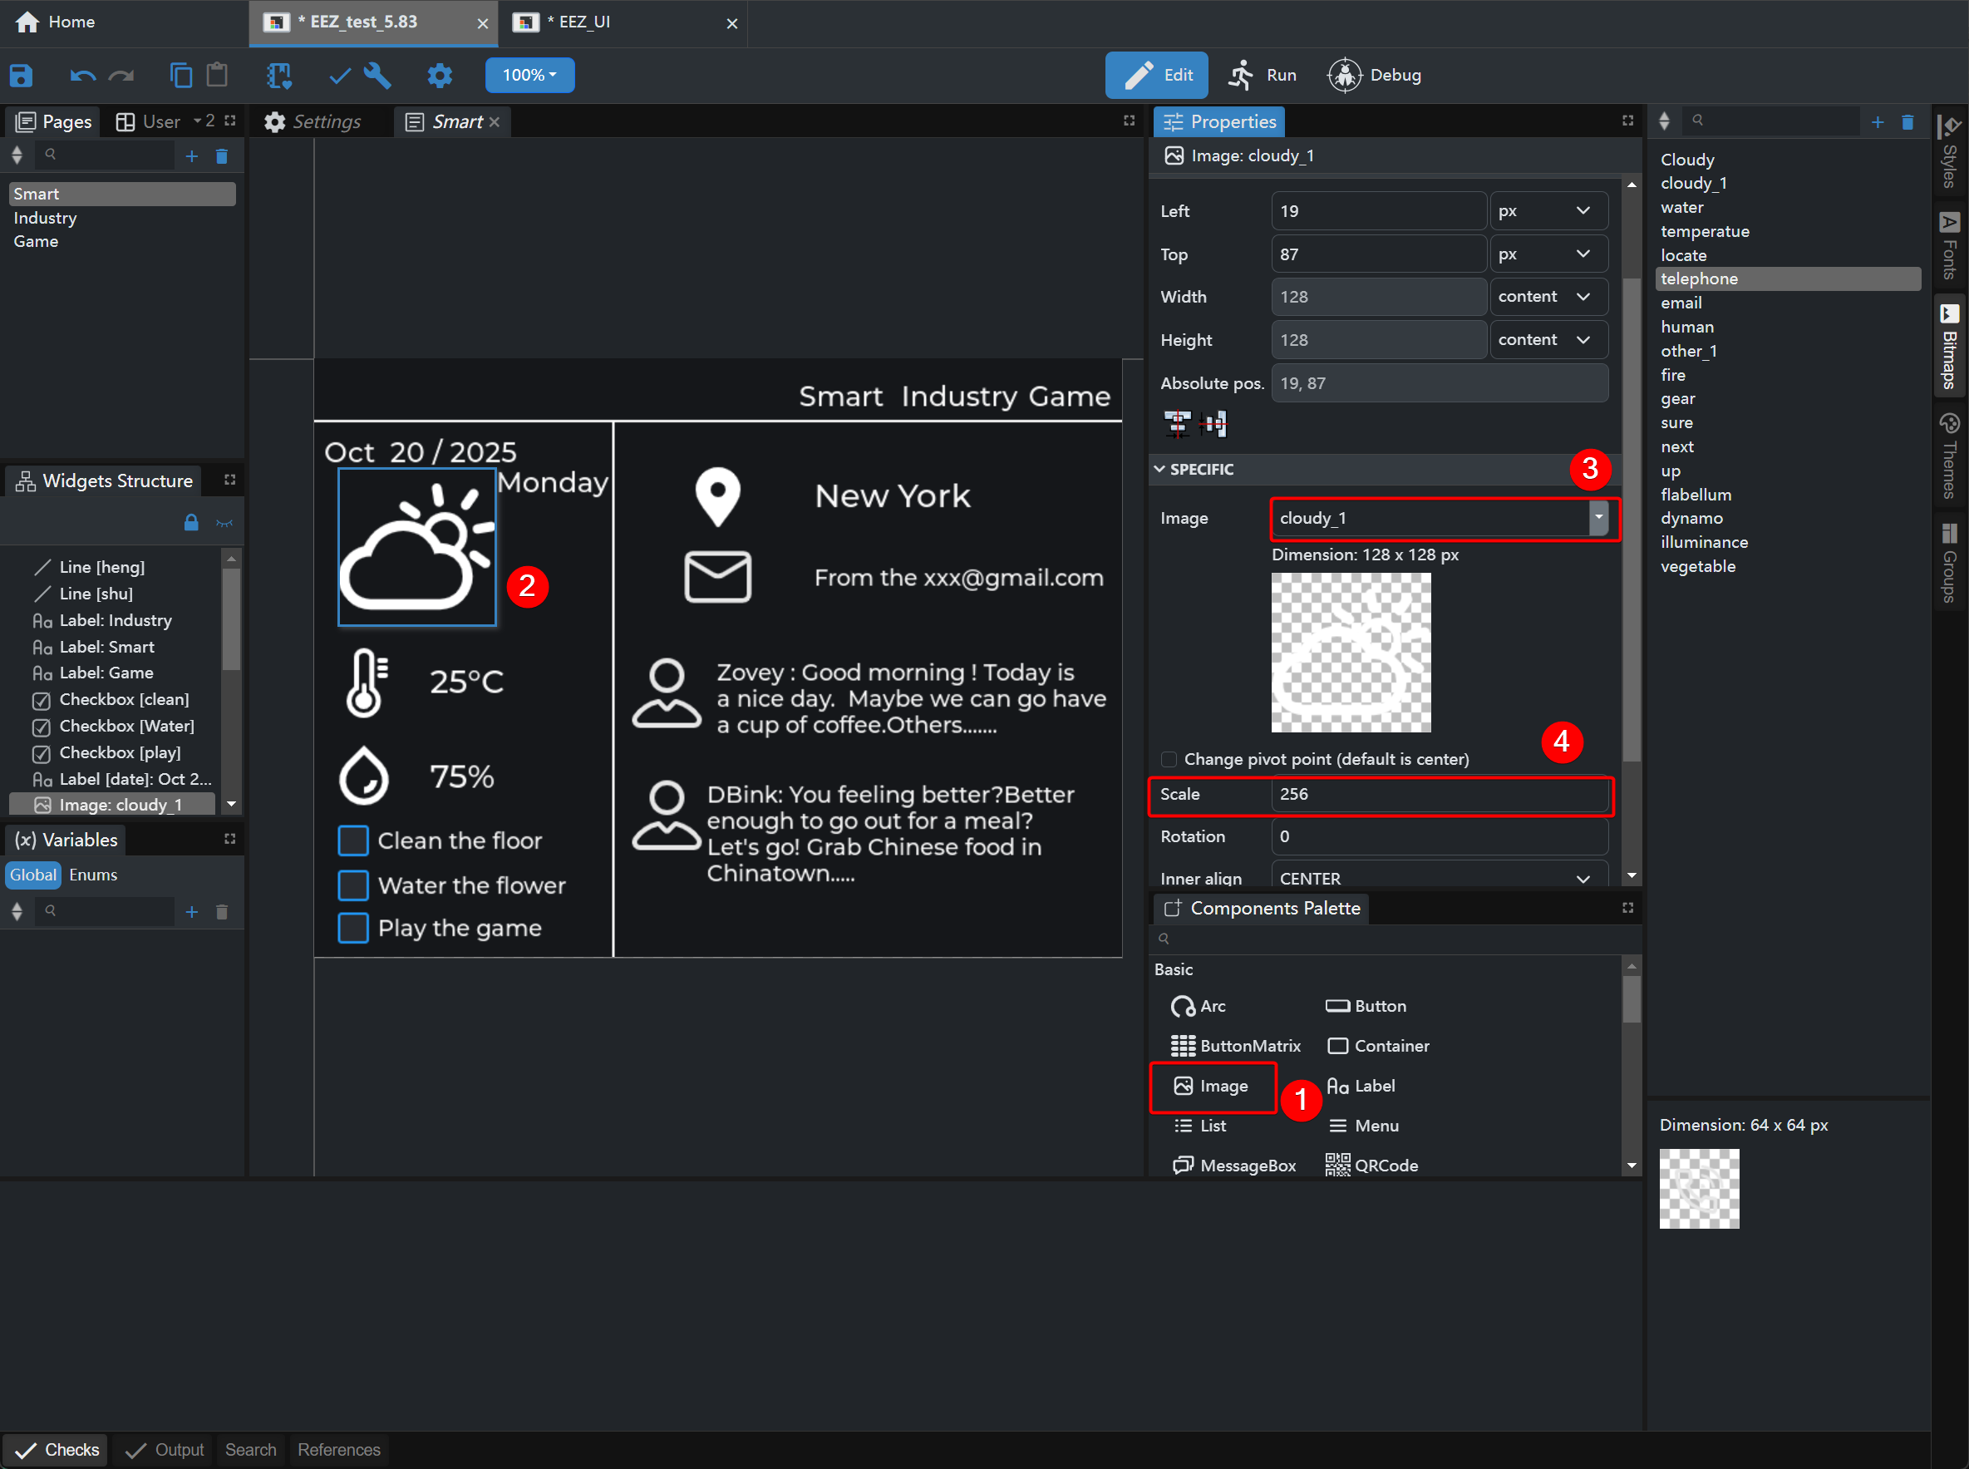
Task: Click the Save icon in toolbar
Action: pos(22,76)
